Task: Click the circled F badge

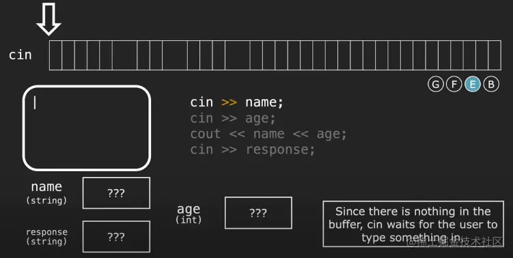Action: coord(454,85)
